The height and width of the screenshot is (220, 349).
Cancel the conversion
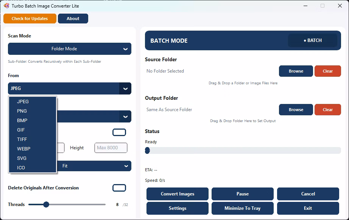tap(308, 194)
